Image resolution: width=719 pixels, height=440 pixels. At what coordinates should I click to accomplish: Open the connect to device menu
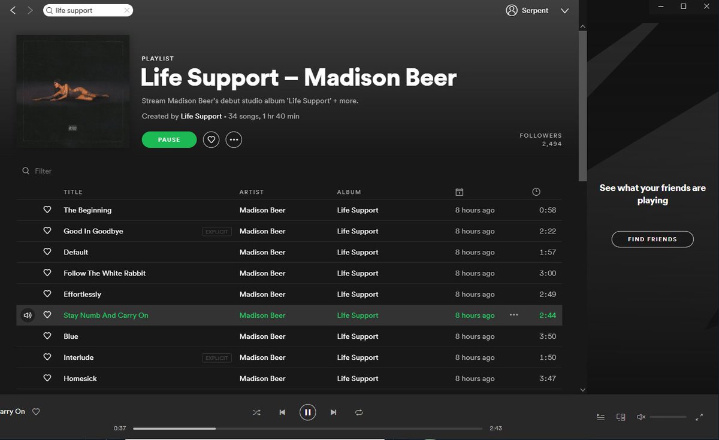(x=621, y=417)
